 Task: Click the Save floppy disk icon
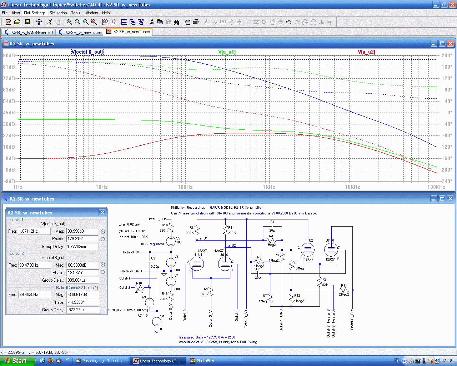tap(27, 22)
